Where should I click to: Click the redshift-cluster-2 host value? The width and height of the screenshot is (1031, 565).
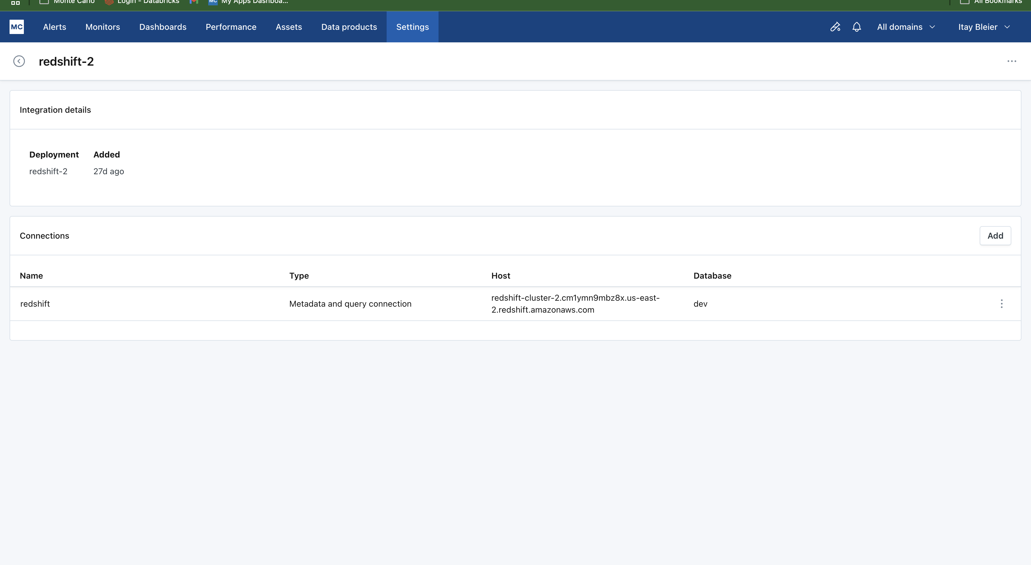575,304
